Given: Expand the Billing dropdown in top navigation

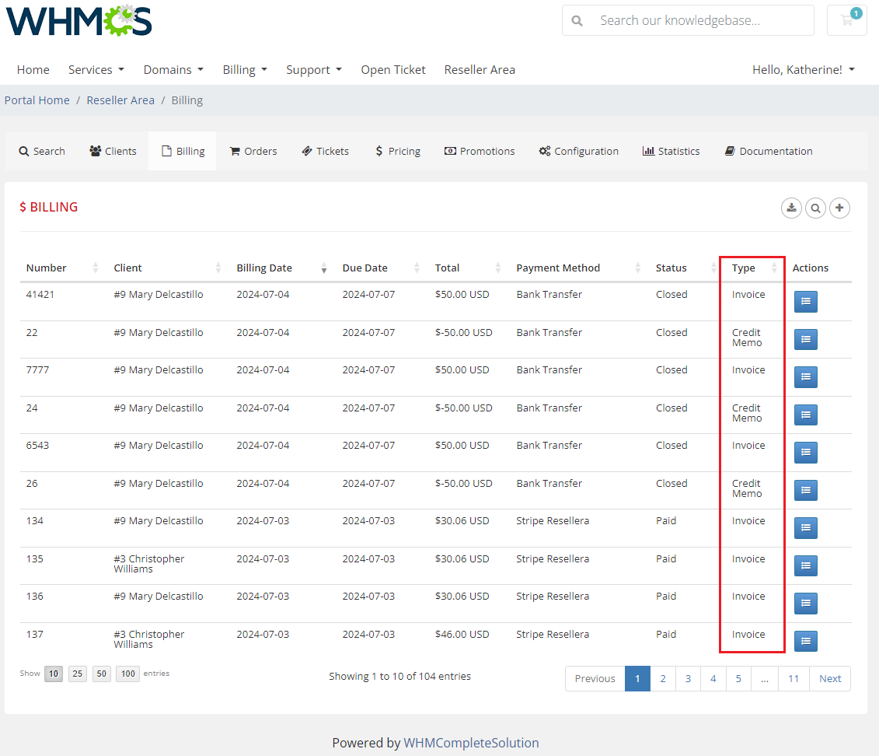Looking at the screenshot, I should pos(244,69).
